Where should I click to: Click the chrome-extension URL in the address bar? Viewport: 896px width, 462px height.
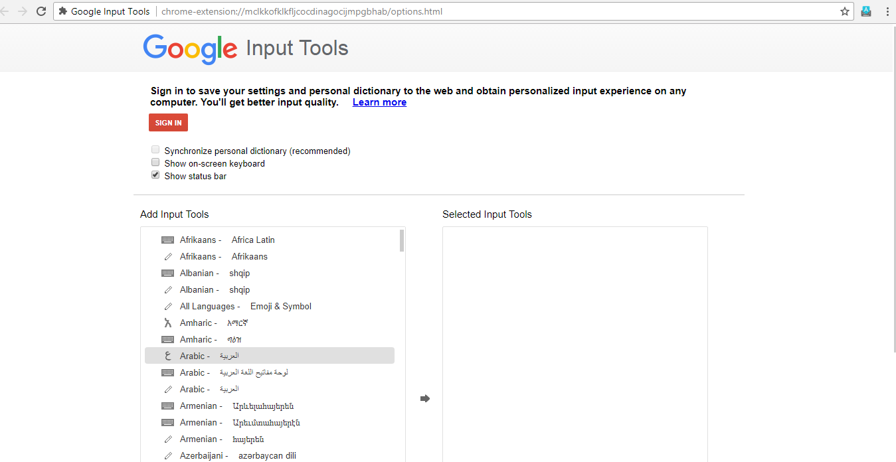(302, 11)
